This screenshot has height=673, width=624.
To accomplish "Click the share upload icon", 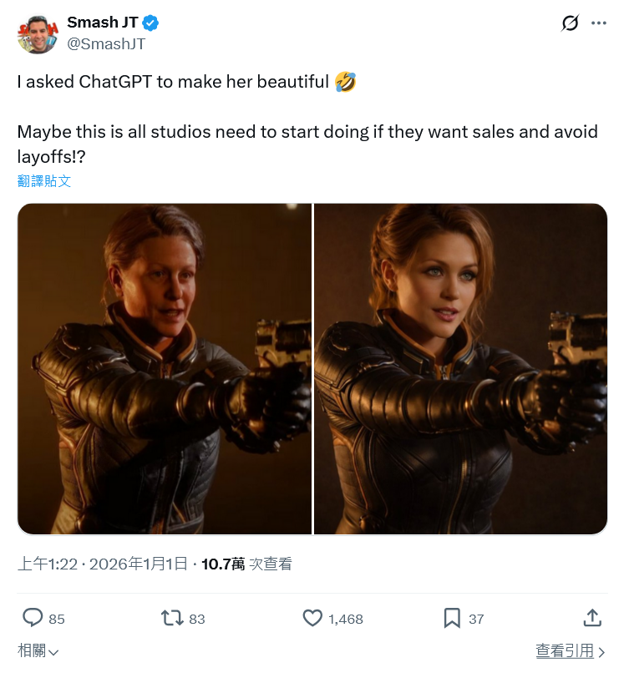I will pos(591,618).
